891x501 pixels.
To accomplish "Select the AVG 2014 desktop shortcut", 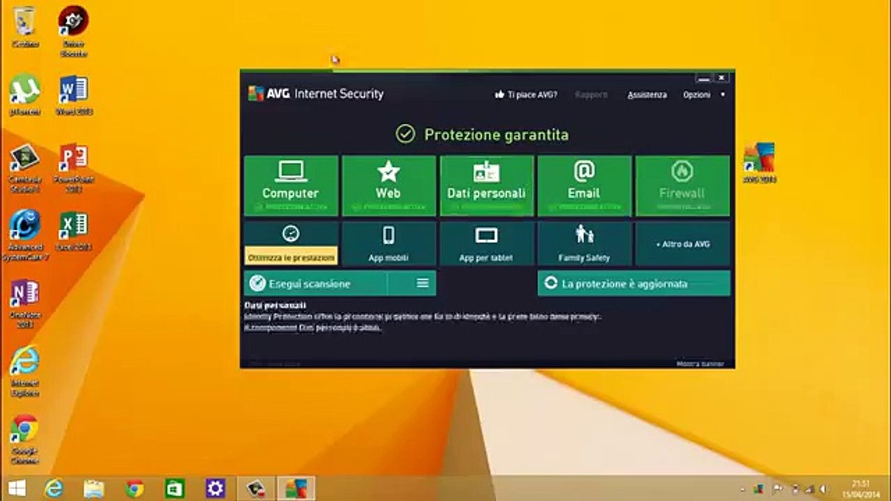I will [x=759, y=163].
